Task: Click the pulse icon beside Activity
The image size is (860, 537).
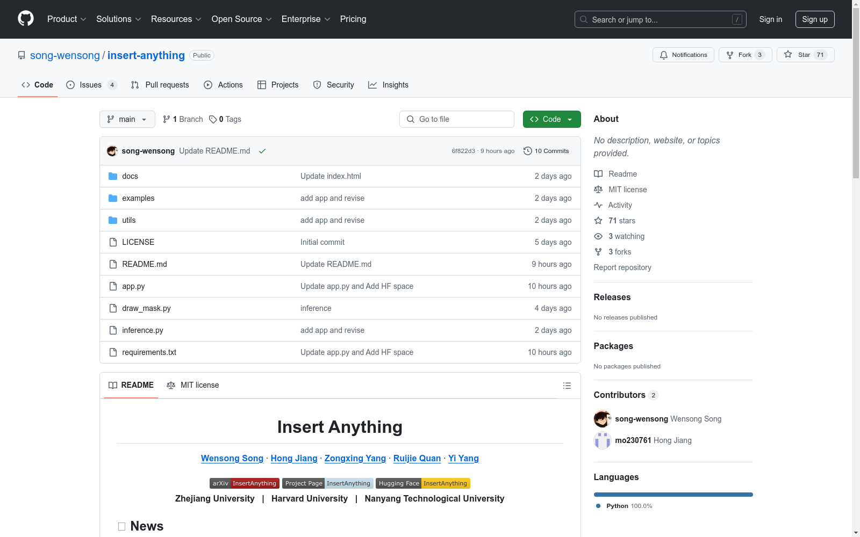Action: 598,205
